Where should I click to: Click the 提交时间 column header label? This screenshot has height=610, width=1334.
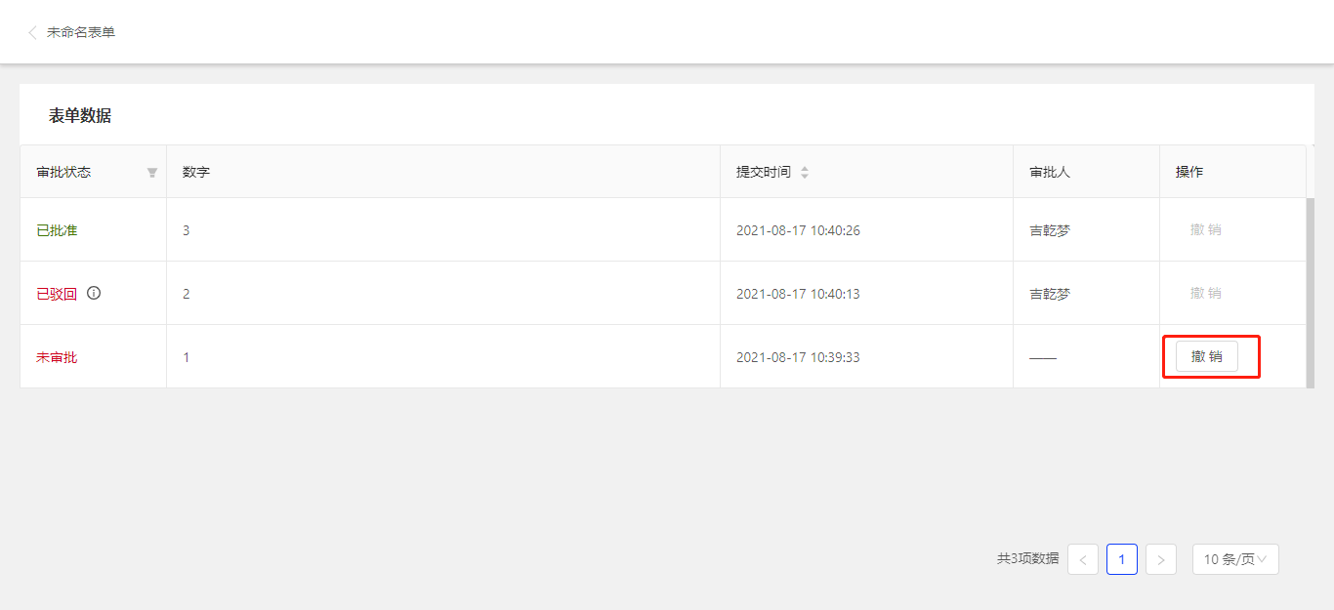coord(764,172)
